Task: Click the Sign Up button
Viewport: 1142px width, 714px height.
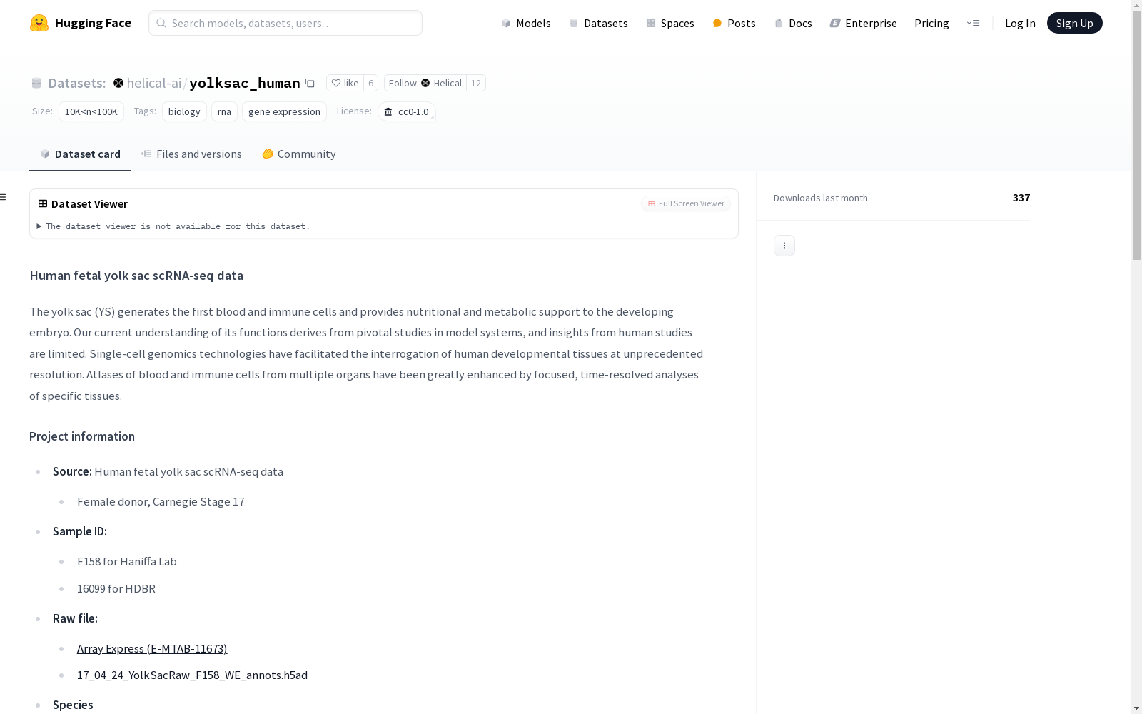Action: (1074, 23)
